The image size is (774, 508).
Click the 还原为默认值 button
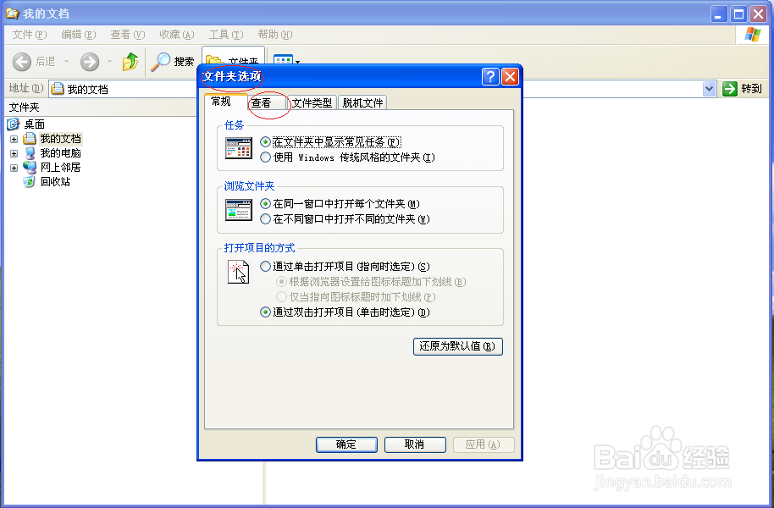pos(457,346)
